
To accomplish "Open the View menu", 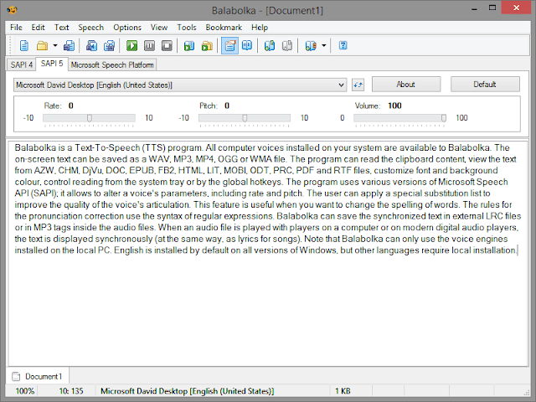I will tap(159, 28).
